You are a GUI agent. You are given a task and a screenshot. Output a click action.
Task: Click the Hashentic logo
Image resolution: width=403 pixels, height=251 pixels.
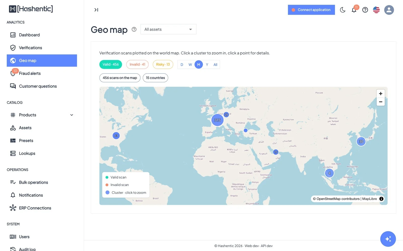31,9
